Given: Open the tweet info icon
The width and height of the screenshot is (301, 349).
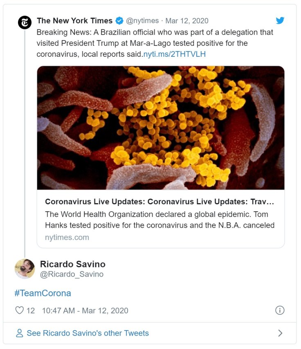Looking at the screenshot, I should pyautogui.click(x=280, y=310).
